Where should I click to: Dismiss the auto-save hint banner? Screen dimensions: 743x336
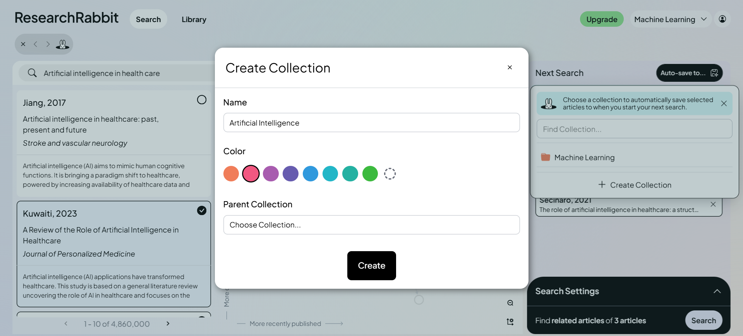[724, 103]
